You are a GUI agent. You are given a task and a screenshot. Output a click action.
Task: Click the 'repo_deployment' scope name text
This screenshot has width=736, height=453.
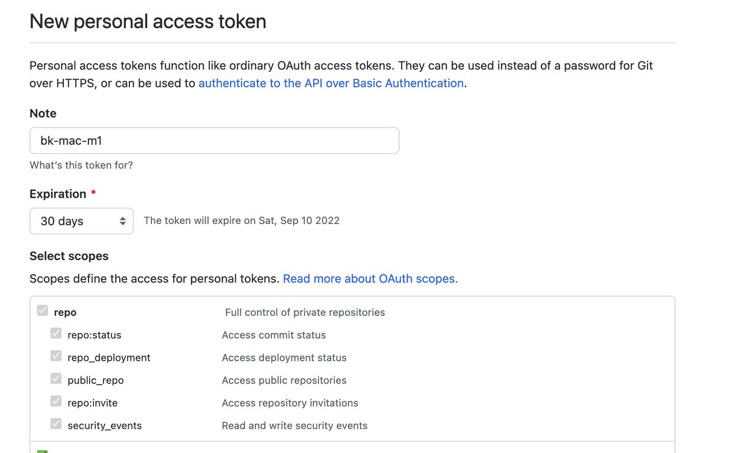click(x=109, y=358)
